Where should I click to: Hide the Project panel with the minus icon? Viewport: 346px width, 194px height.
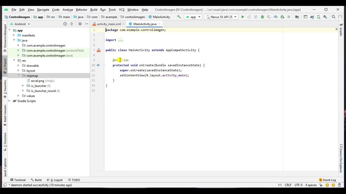(x=86, y=24)
